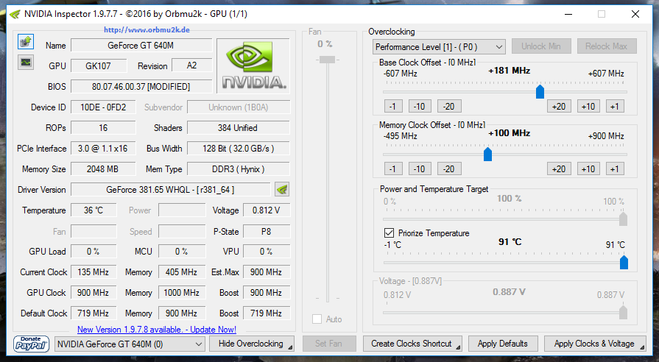
Task: Decrease memory clock offset by 1
Action: coord(393,168)
